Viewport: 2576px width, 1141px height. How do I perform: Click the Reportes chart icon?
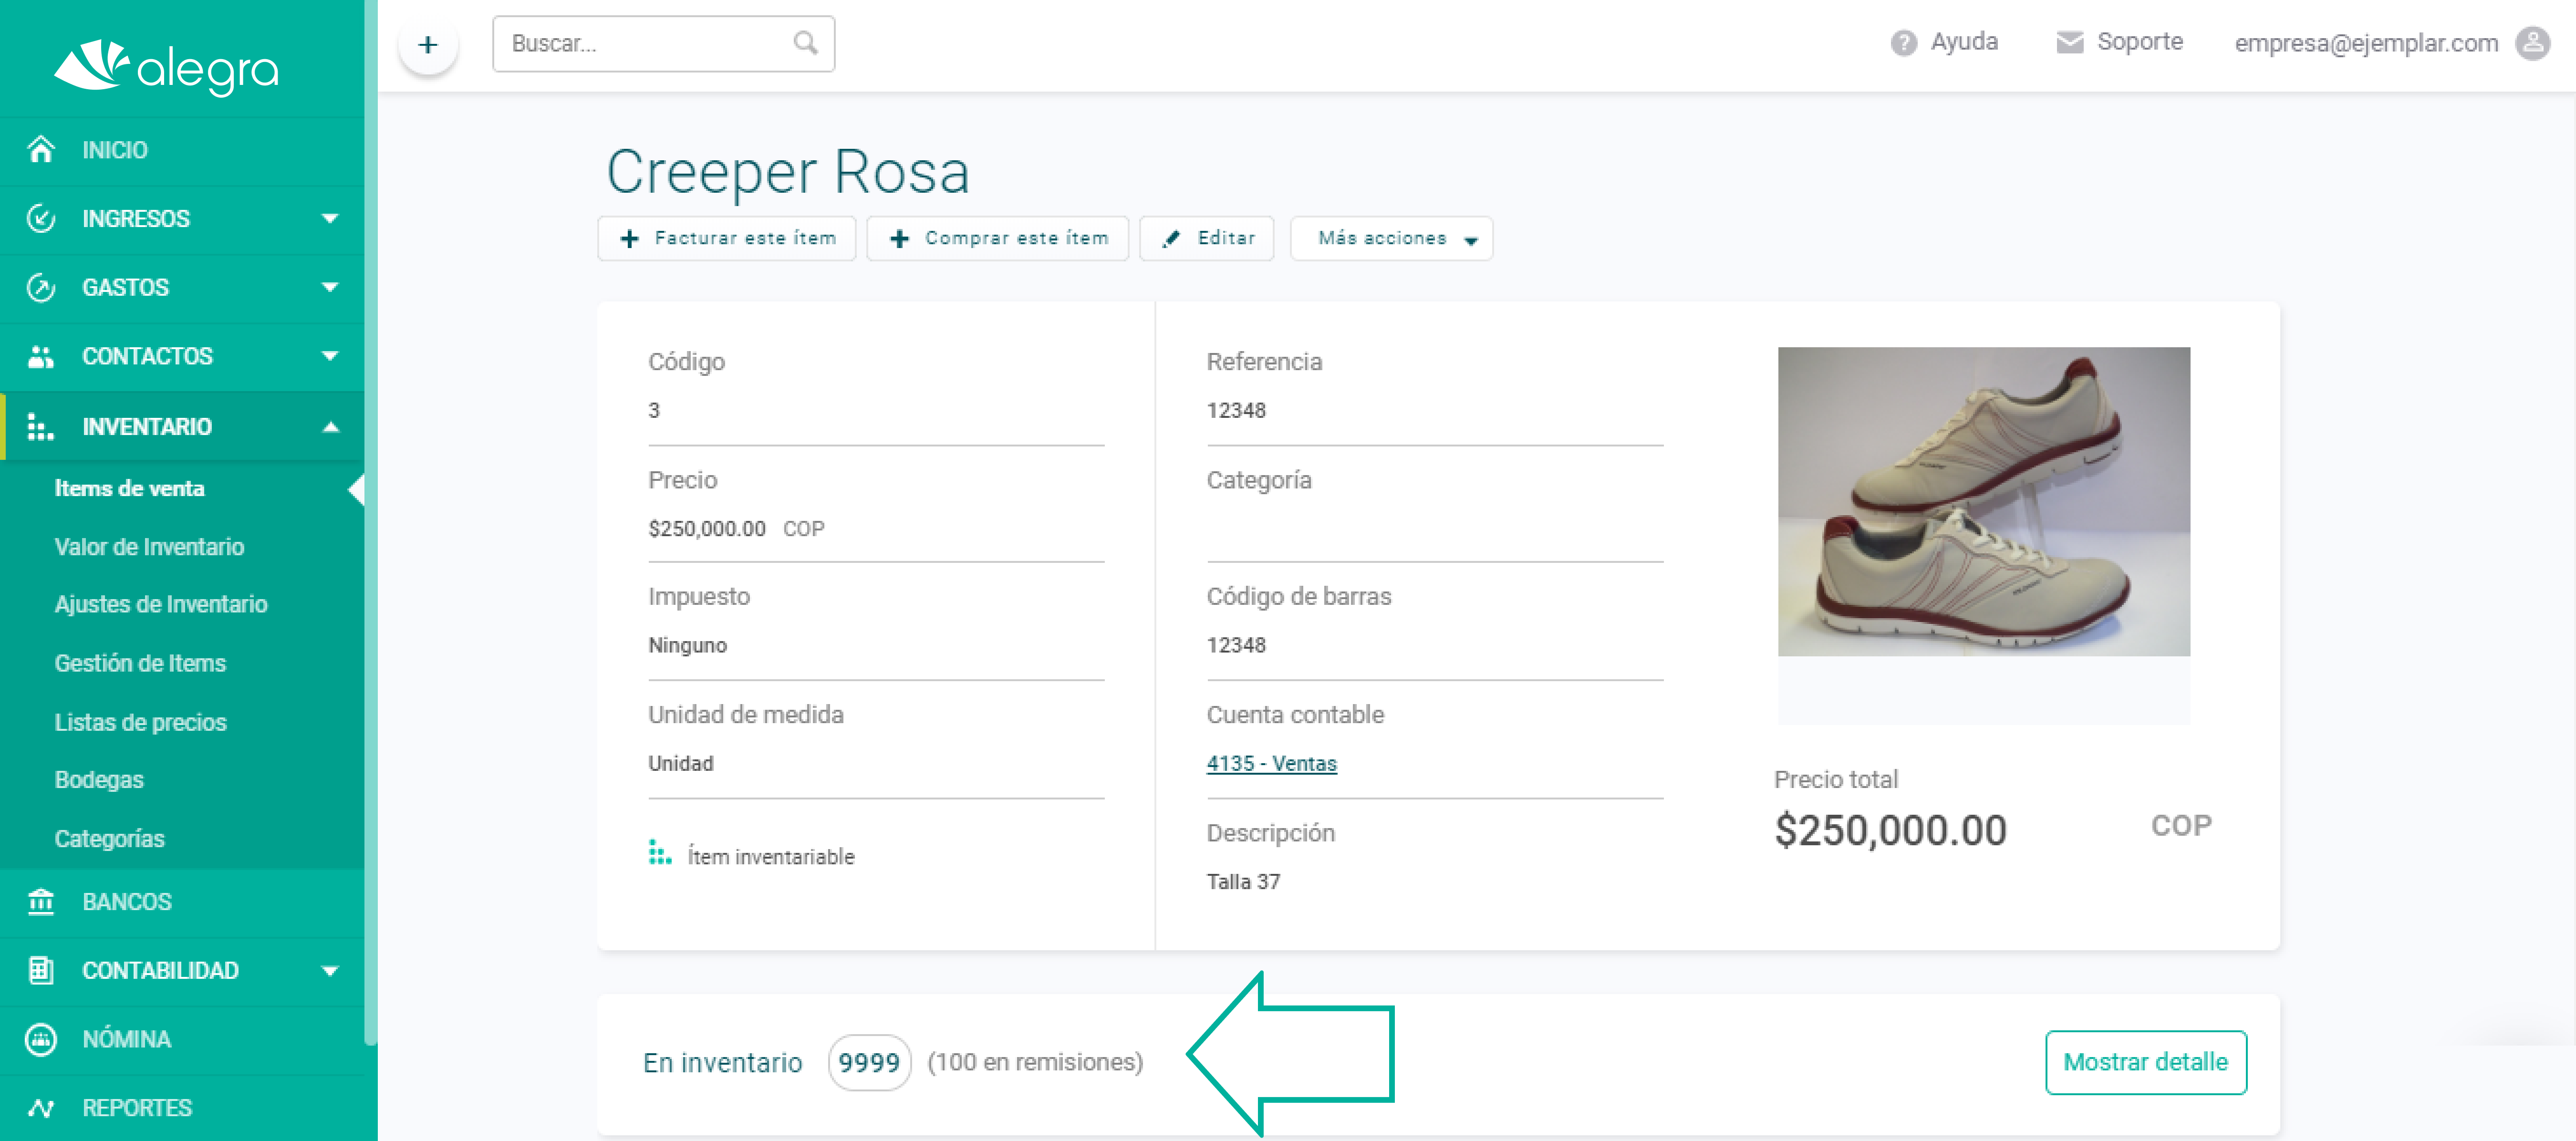pos(41,1108)
